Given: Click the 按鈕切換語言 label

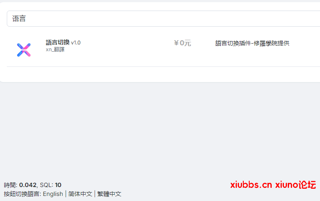Looking at the screenshot, I should 22,194.
